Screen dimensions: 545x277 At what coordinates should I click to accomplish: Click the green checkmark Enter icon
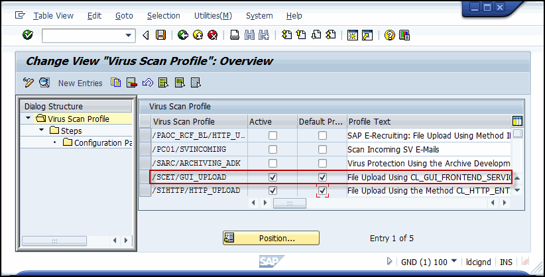pyautogui.click(x=27, y=35)
